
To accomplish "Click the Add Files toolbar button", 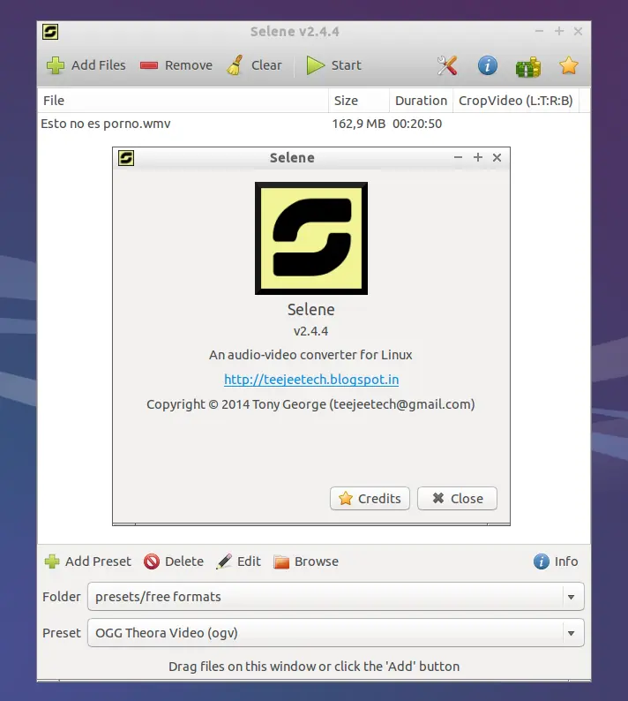I will click(86, 65).
